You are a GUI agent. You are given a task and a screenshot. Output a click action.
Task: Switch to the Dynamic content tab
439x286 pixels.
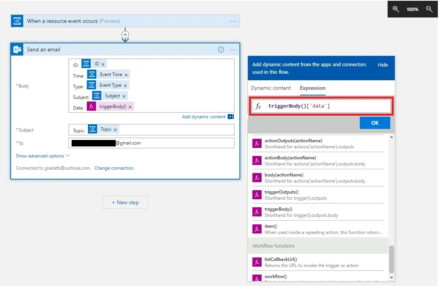(271, 88)
